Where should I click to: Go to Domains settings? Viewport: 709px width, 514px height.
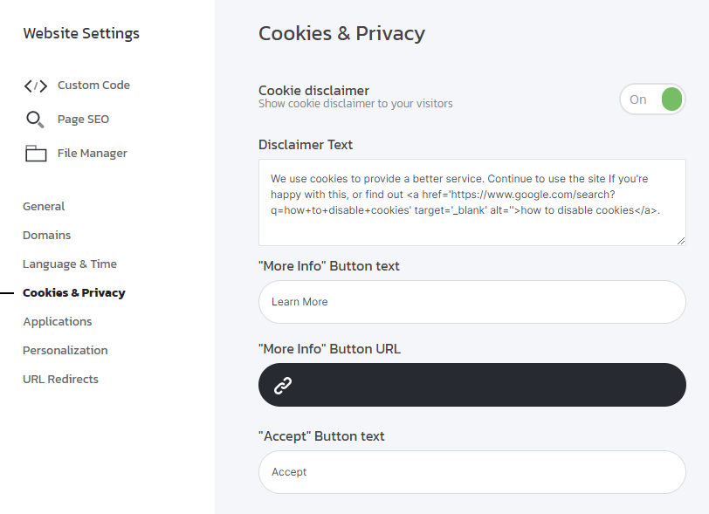point(47,236)
